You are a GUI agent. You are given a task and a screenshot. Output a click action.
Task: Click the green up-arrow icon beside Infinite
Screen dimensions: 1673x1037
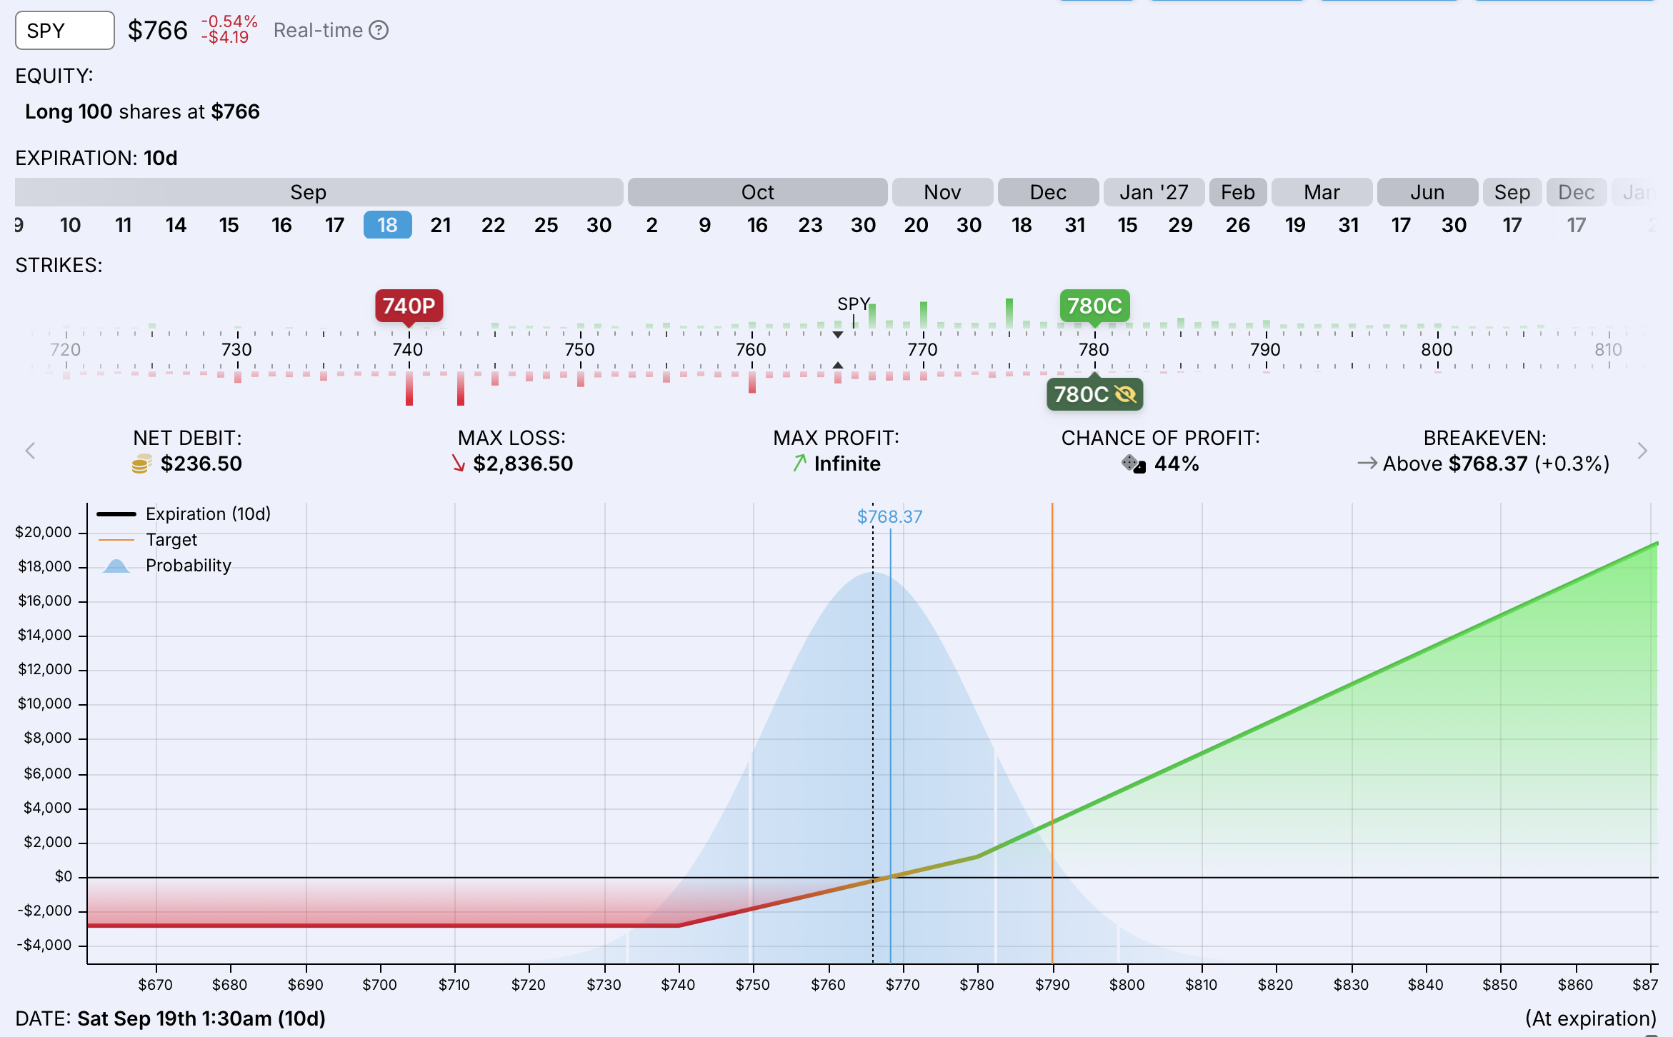(799, 464)
